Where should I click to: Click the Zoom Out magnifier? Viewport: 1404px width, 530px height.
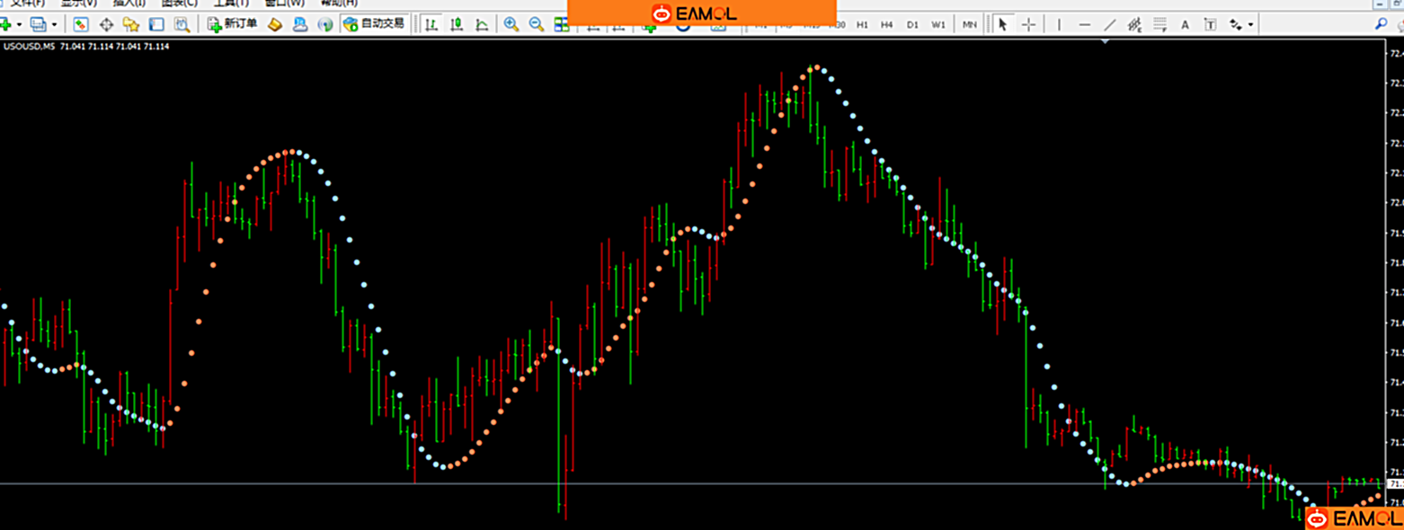tap(537, 25)
